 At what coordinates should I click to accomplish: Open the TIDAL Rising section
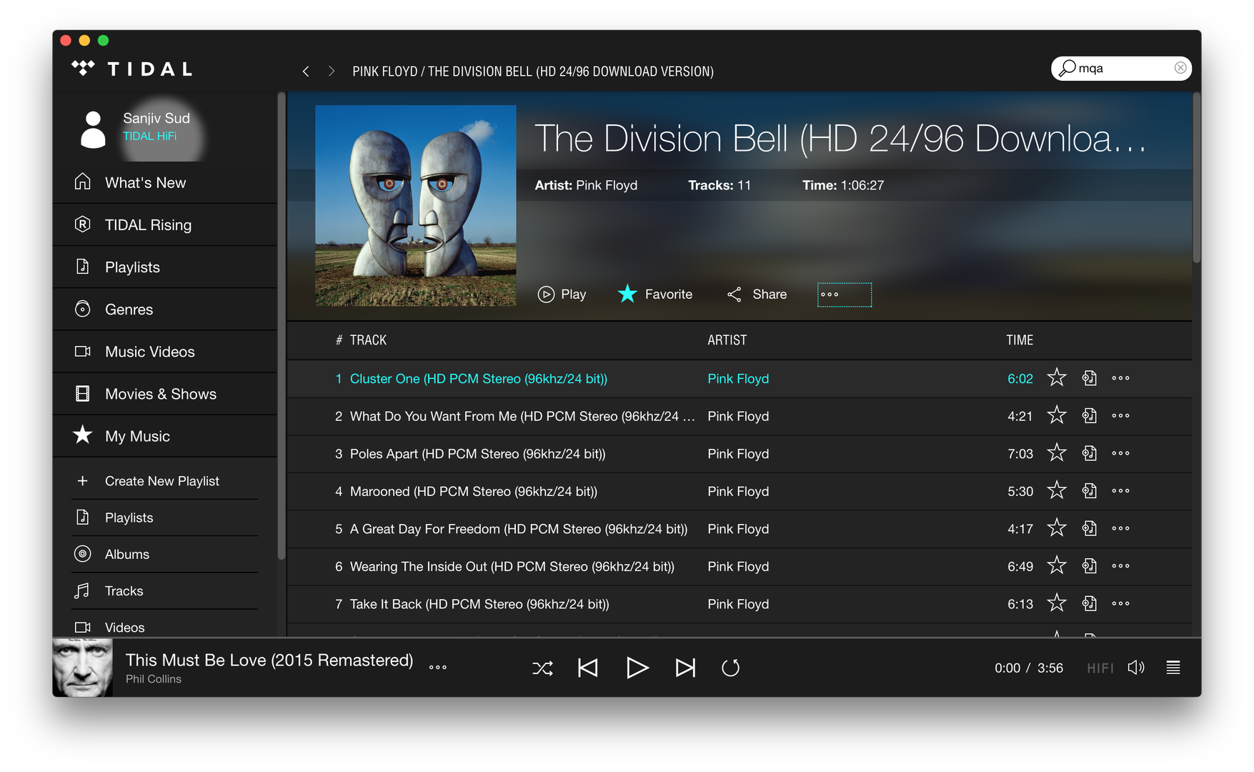tap(148, 225)
